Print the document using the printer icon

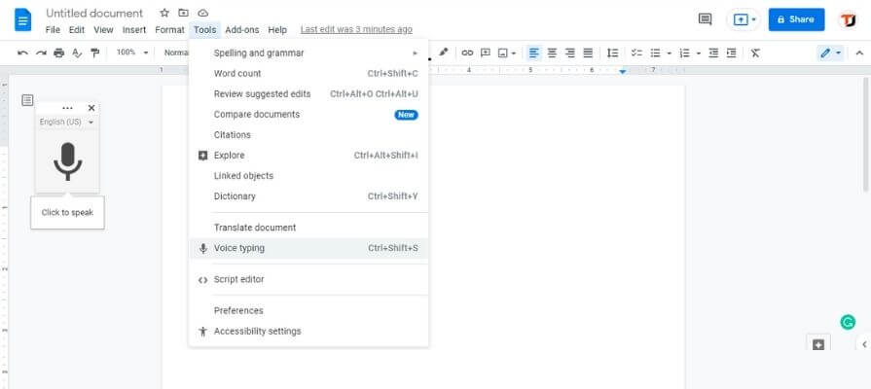click(x=58, y=53)
